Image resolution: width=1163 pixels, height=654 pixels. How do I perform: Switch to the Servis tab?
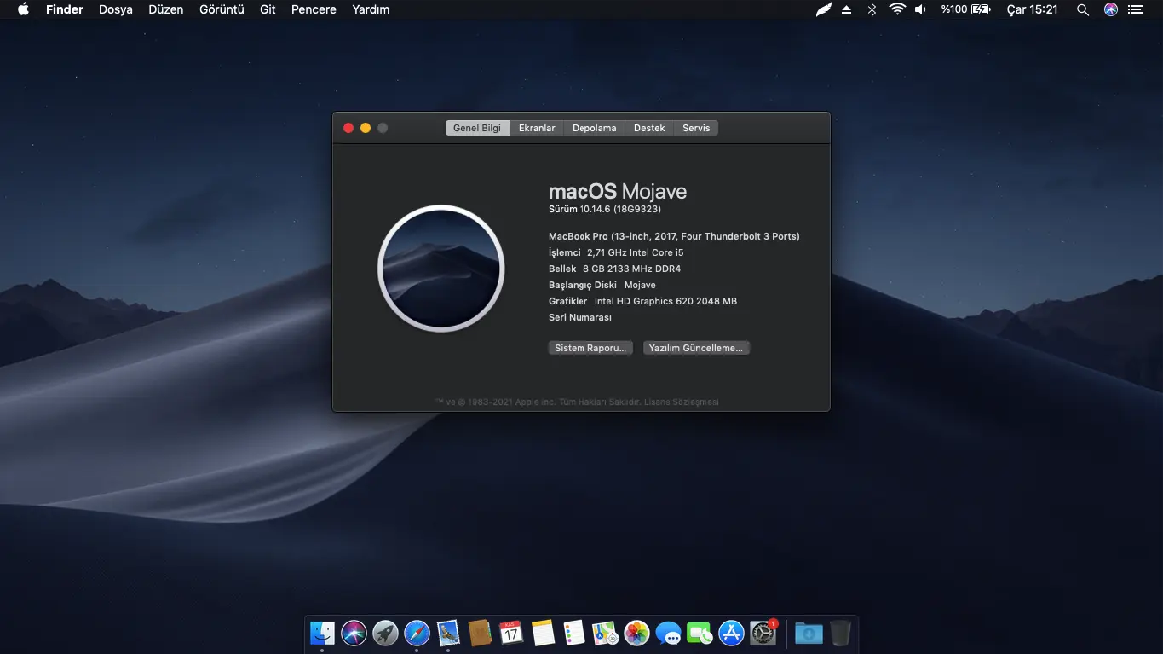coord(696,128)
